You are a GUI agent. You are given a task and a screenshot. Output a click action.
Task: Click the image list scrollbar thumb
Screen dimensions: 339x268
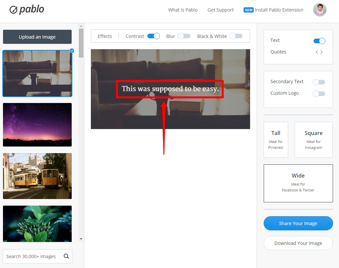coord(81,43)
